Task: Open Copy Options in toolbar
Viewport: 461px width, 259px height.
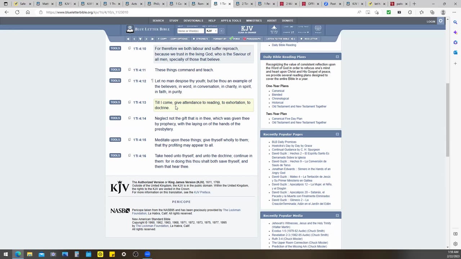Action: coord(179,39)
